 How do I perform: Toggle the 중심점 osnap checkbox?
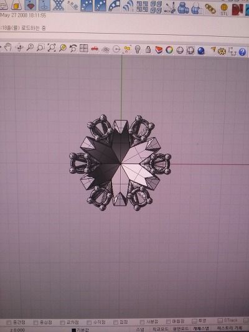coord(35,323)
